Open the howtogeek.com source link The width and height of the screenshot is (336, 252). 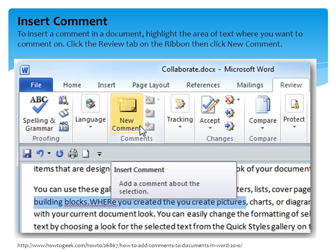click(x=130, y=245)
